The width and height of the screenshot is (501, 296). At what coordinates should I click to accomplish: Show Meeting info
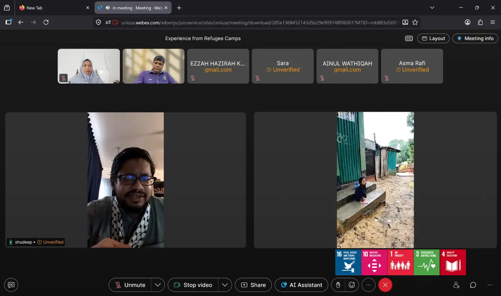click(475, 38)
